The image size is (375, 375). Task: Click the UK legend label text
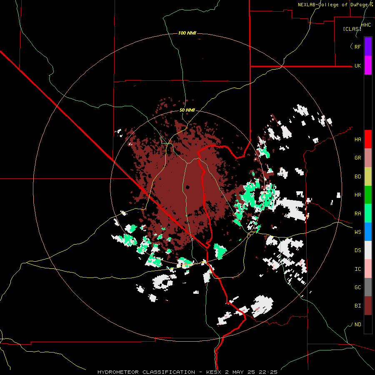(x=357, y=65)
